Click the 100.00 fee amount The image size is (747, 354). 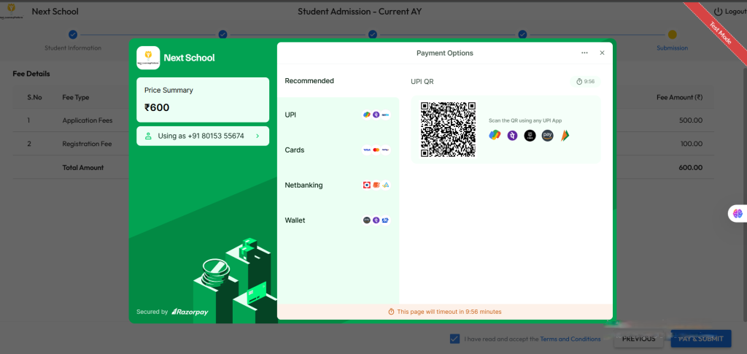[692, 143]
